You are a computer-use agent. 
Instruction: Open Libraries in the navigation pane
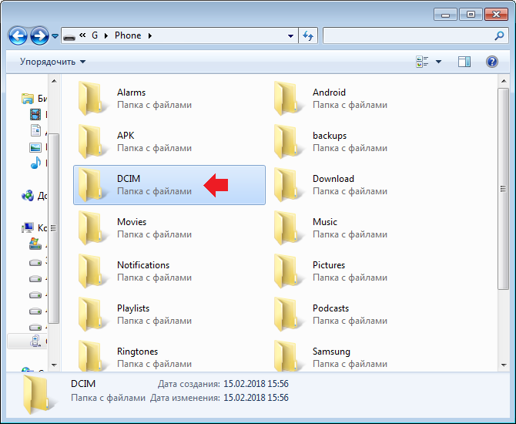point(34,98)
